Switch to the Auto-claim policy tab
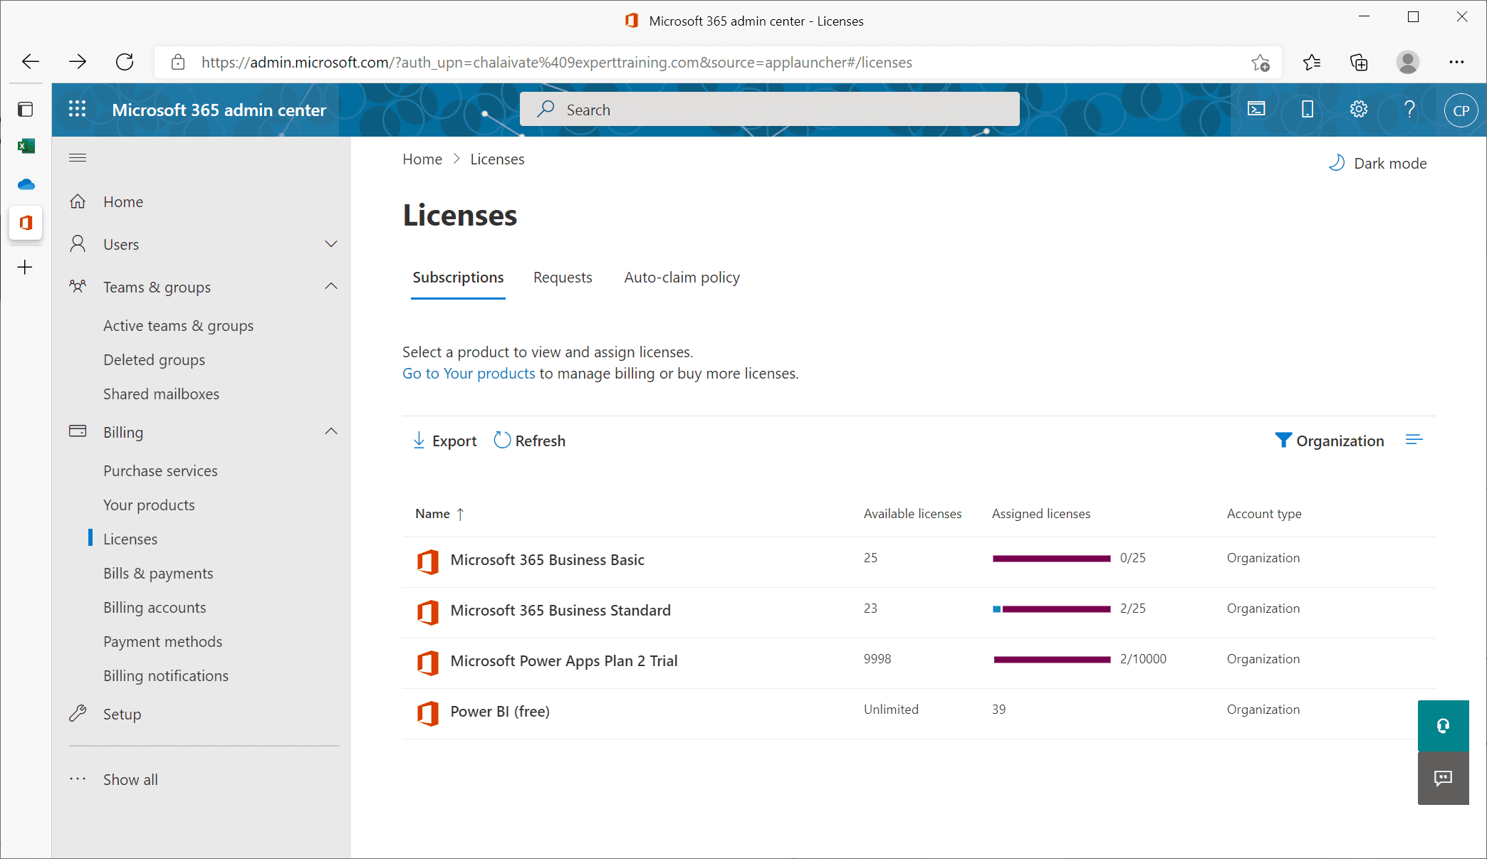The height and width of the screenshot is (859, 1487). pyautogui.click(x=682, y=278)
